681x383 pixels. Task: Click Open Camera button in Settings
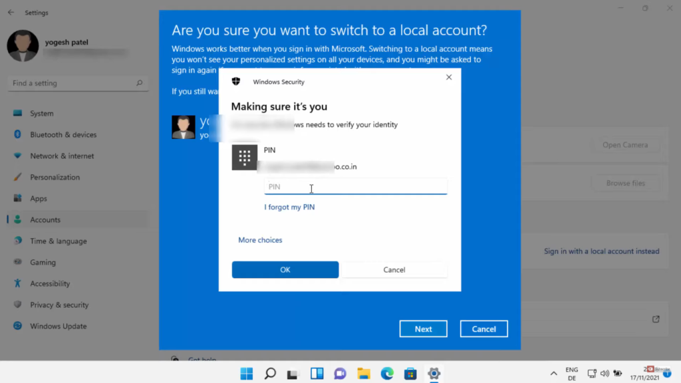coord(625,145)
